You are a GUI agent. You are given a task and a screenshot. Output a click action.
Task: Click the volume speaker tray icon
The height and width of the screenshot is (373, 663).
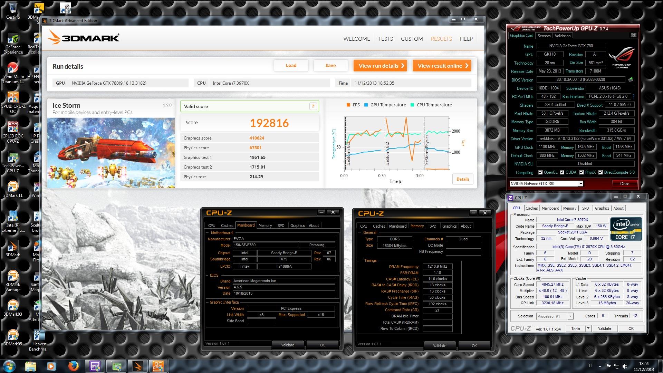click(x=625, y=366)
